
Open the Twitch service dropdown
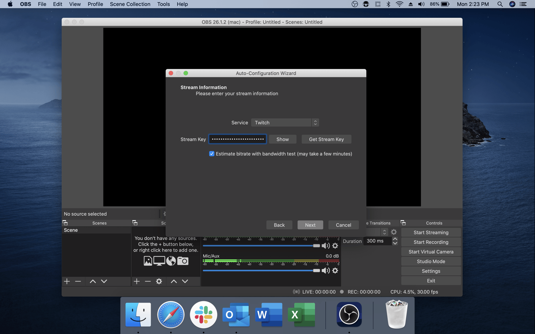coord(285,122)
